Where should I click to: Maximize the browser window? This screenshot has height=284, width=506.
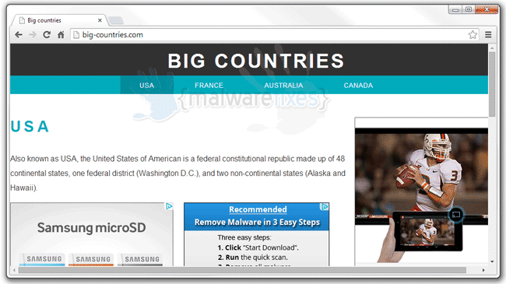coord(469,9)
